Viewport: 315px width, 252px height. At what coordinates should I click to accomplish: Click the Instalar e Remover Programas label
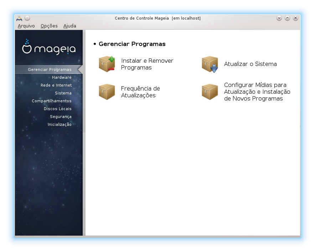point(147,64)
